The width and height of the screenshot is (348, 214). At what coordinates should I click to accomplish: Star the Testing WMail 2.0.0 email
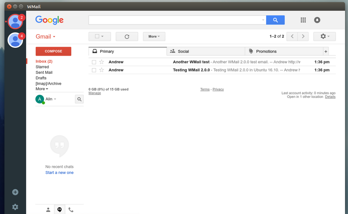tap(101, 70)
